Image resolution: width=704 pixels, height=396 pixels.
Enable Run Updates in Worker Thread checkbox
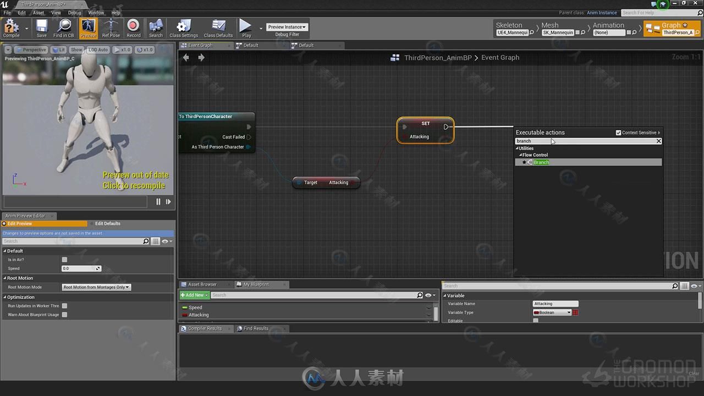click(x=64, y=306)
